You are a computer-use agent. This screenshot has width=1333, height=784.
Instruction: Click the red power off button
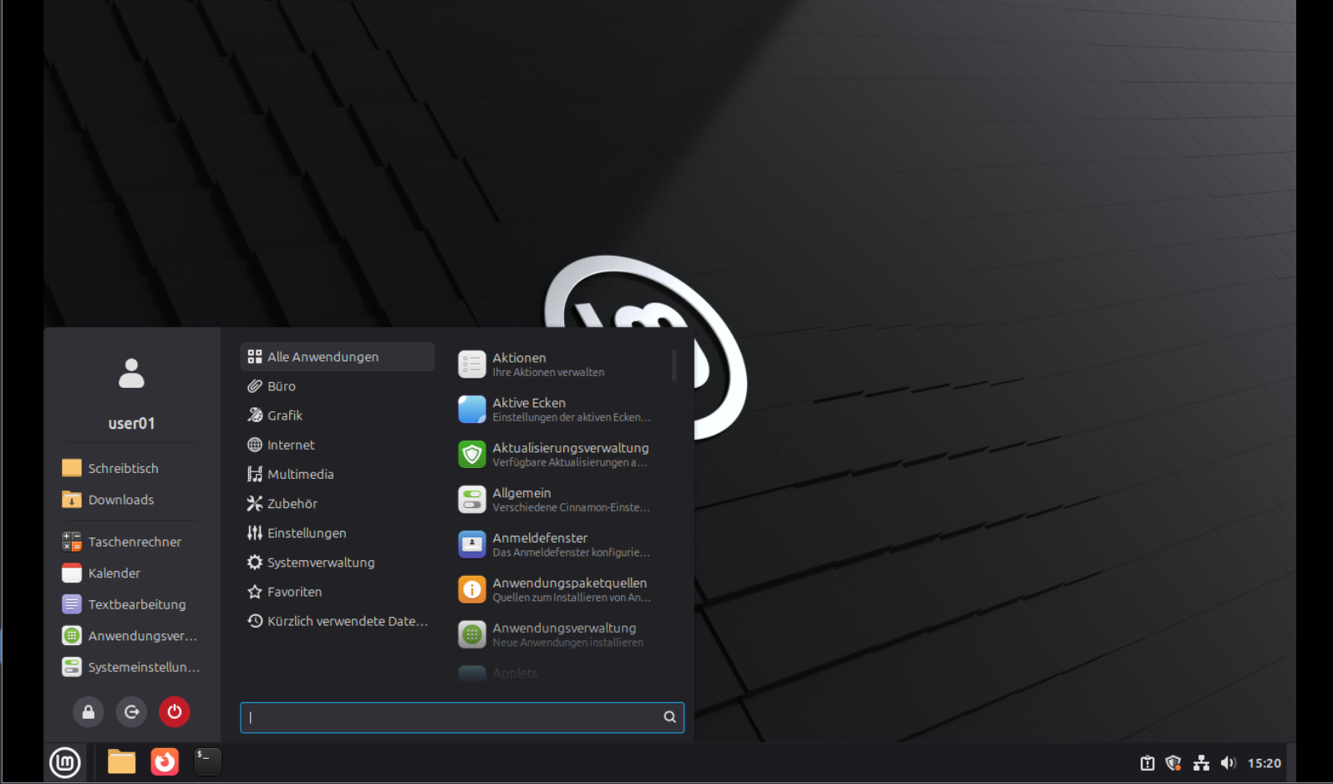pos(174,712)
